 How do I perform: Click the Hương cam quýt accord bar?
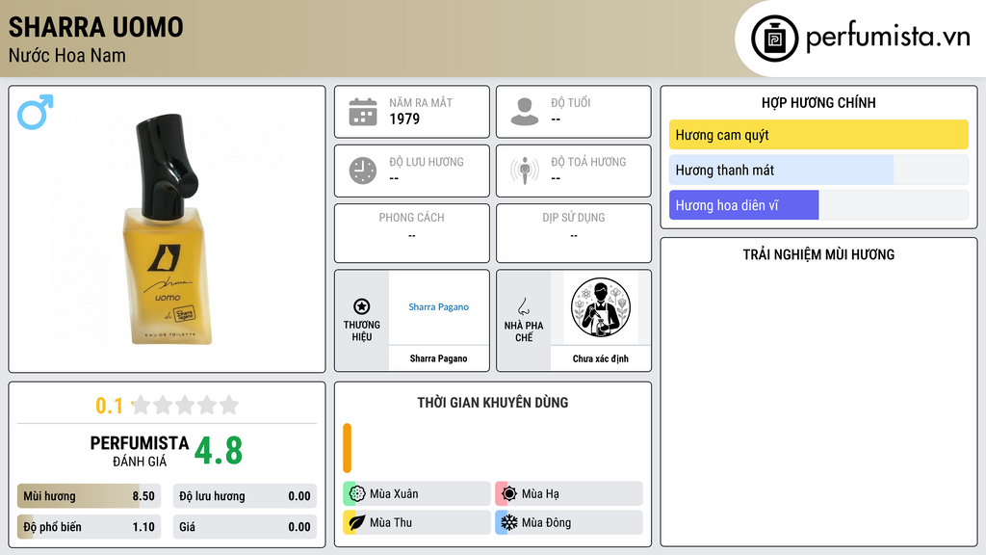pyautogui.click(x=818, y=135)
